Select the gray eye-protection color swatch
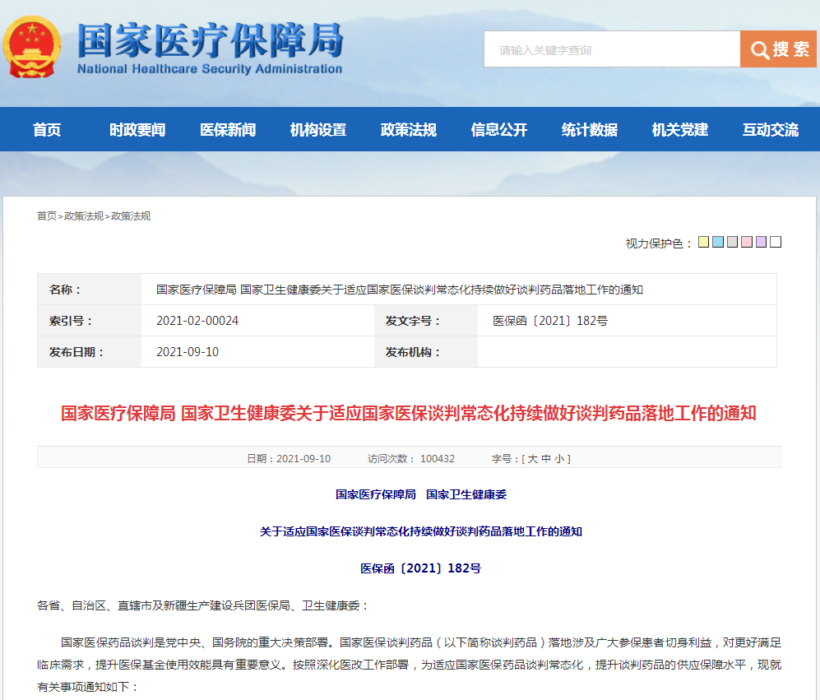 coord(732,242)
